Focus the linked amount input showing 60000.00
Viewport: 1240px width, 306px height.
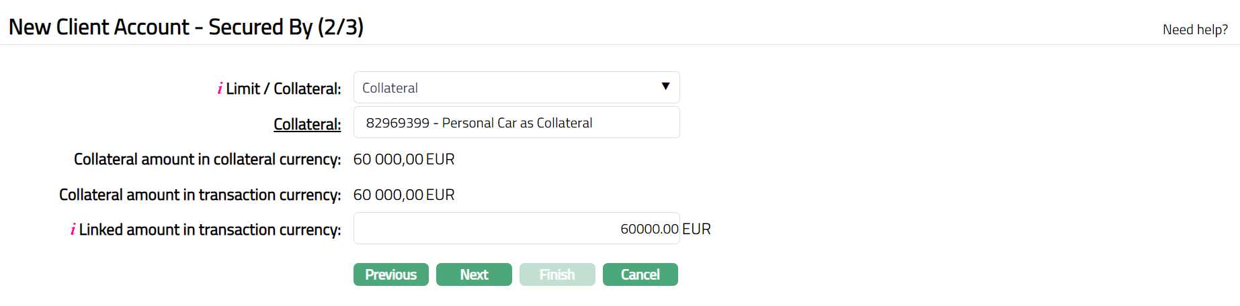tap(515, 229)
